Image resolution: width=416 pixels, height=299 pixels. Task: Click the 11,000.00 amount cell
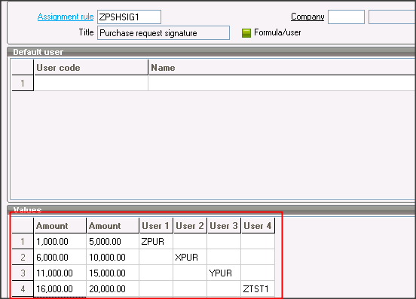point(60,273)
